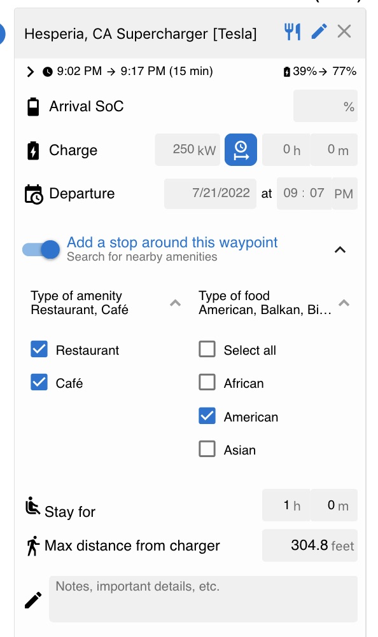
Task: Collapse the add-a-stop section chevron
Action: [x=340, y=249]
